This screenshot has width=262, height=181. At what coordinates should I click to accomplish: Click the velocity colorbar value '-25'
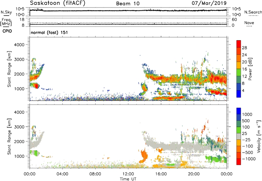pyautogui.click(x=247, y=140)
